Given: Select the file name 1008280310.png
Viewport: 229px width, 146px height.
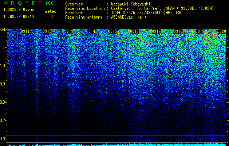Looking at the screenshot, I should (x=19, y=9).
